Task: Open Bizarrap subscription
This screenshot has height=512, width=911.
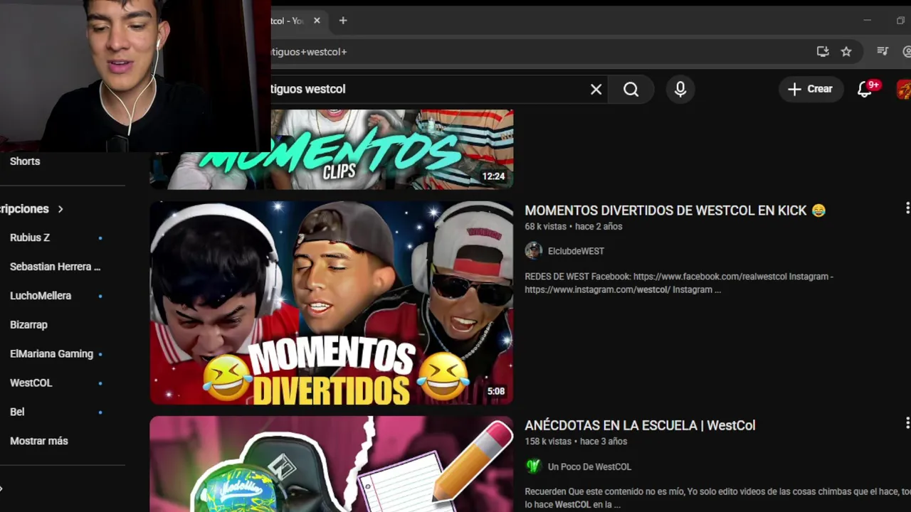Action: coord(28,325)
